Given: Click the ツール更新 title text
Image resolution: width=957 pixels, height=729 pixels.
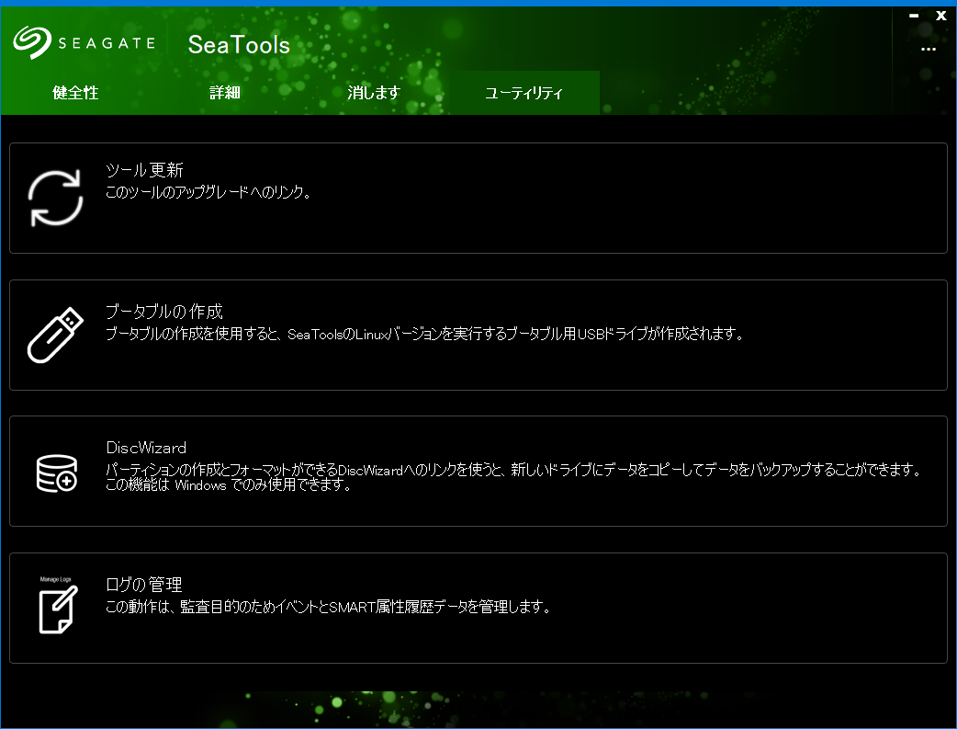Looking at the screenshot, I should [145, 170].
